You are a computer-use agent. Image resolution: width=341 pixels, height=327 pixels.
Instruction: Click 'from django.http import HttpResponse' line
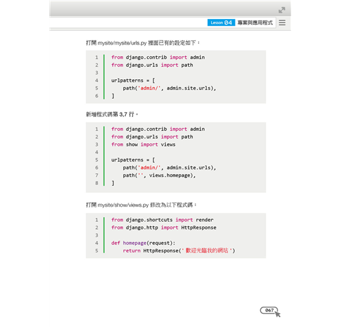click(164, 228)
